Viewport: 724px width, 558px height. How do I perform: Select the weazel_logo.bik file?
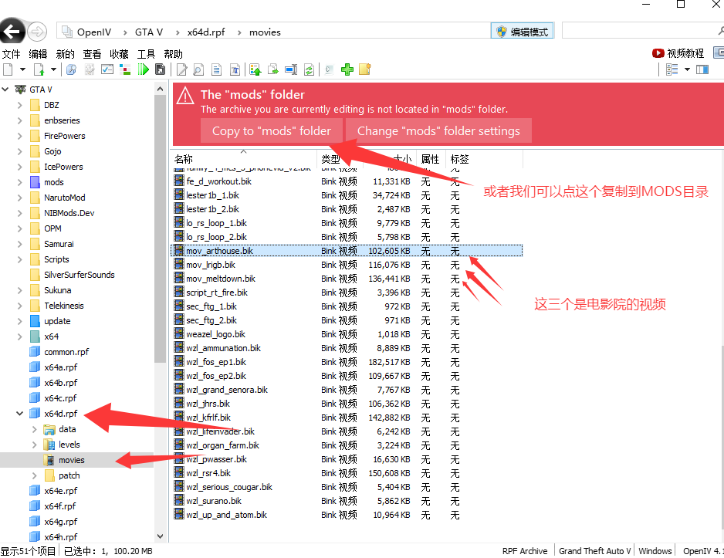pyautogui.click(x=215, y=334)
